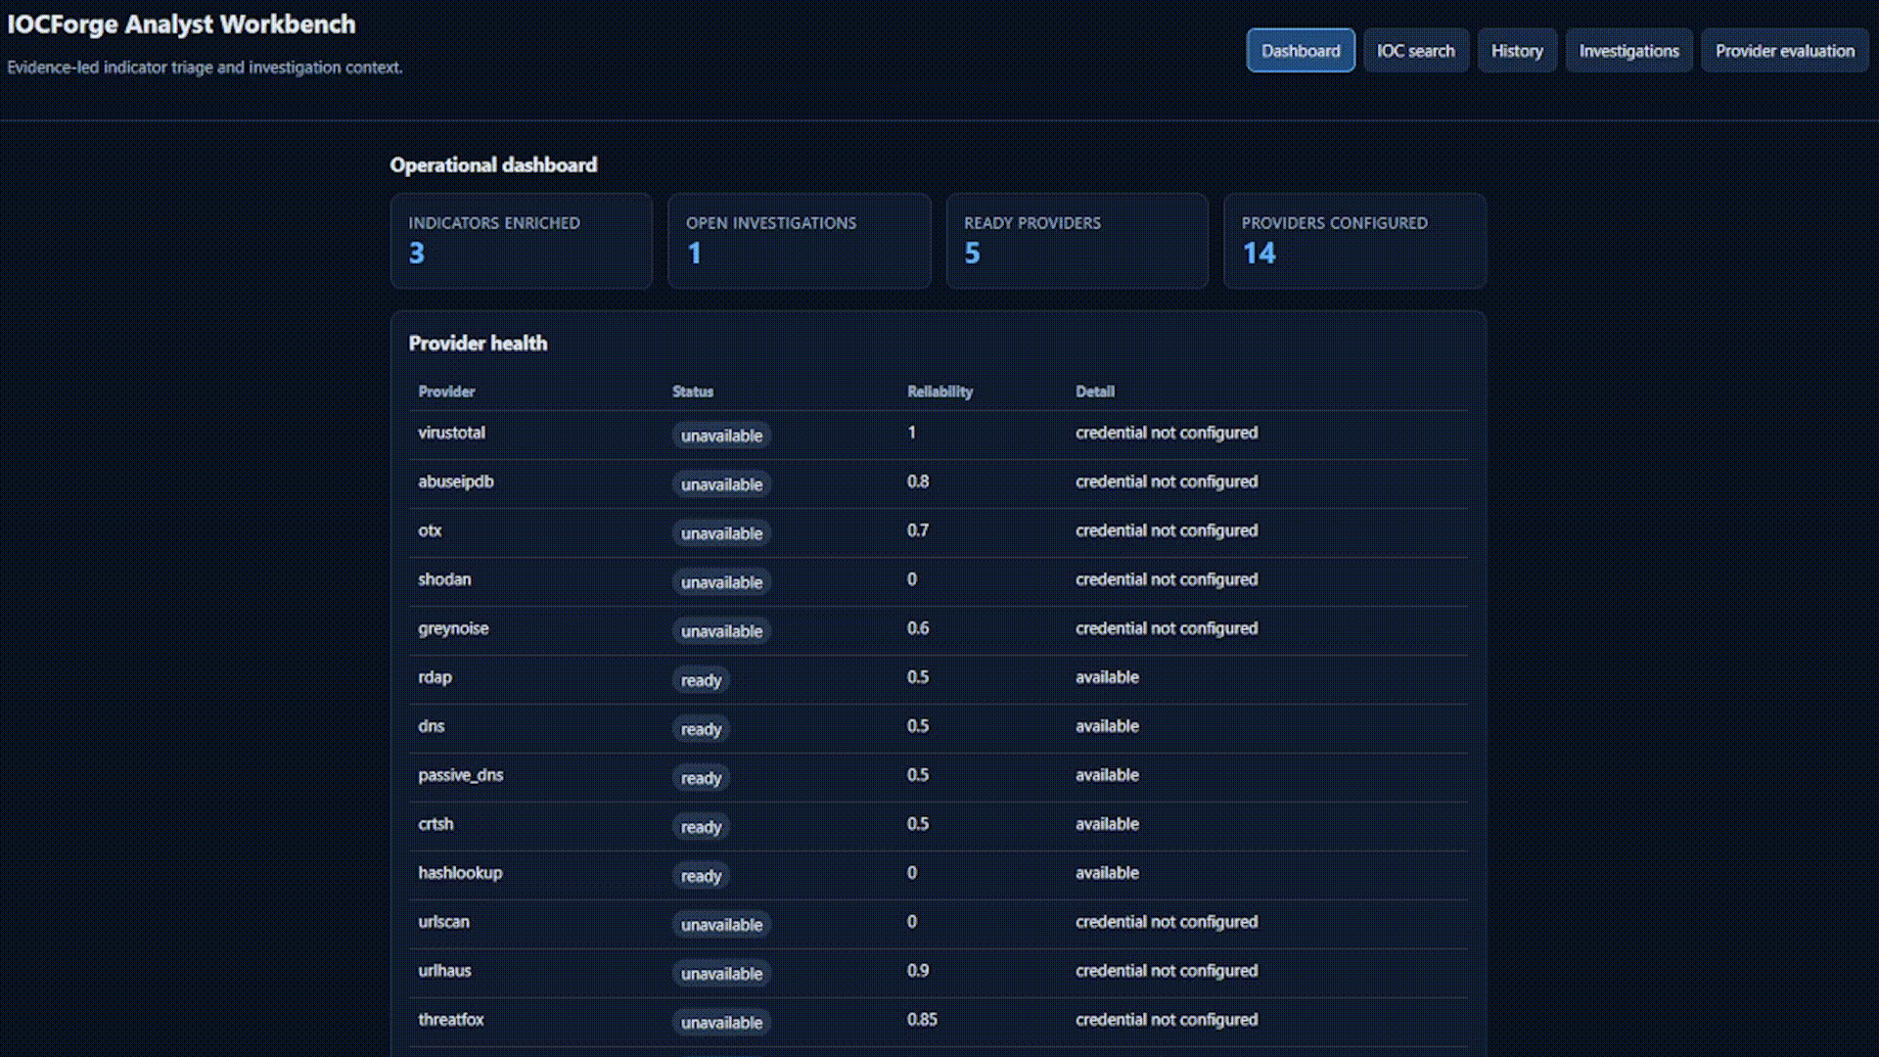The height and width of the screenshot is (1057, 1879).
Task: Click the Reliability column header
Action: point(939,391)
